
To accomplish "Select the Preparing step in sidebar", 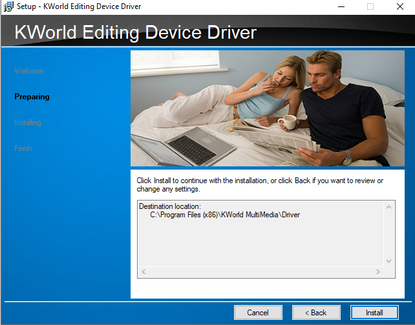I will tap(32, 97).
